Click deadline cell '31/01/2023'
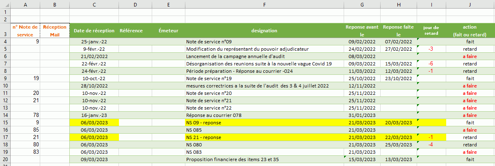This screenshot has width=495, height=166. [362, 115]
